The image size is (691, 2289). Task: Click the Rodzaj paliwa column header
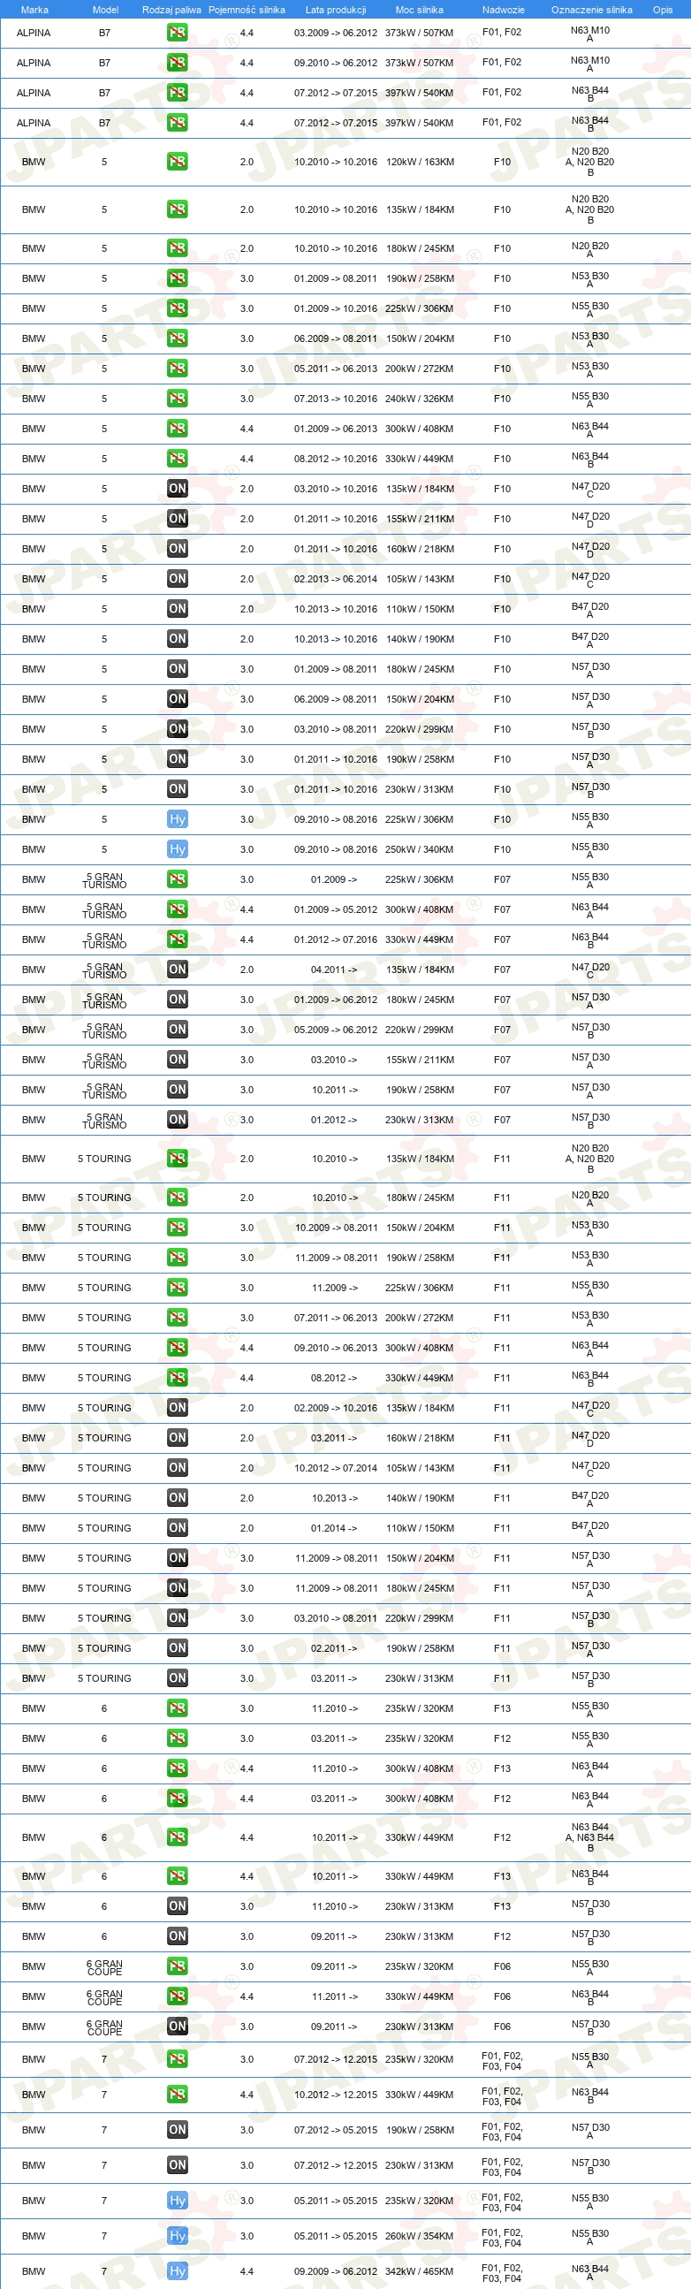tap(171, 10)
